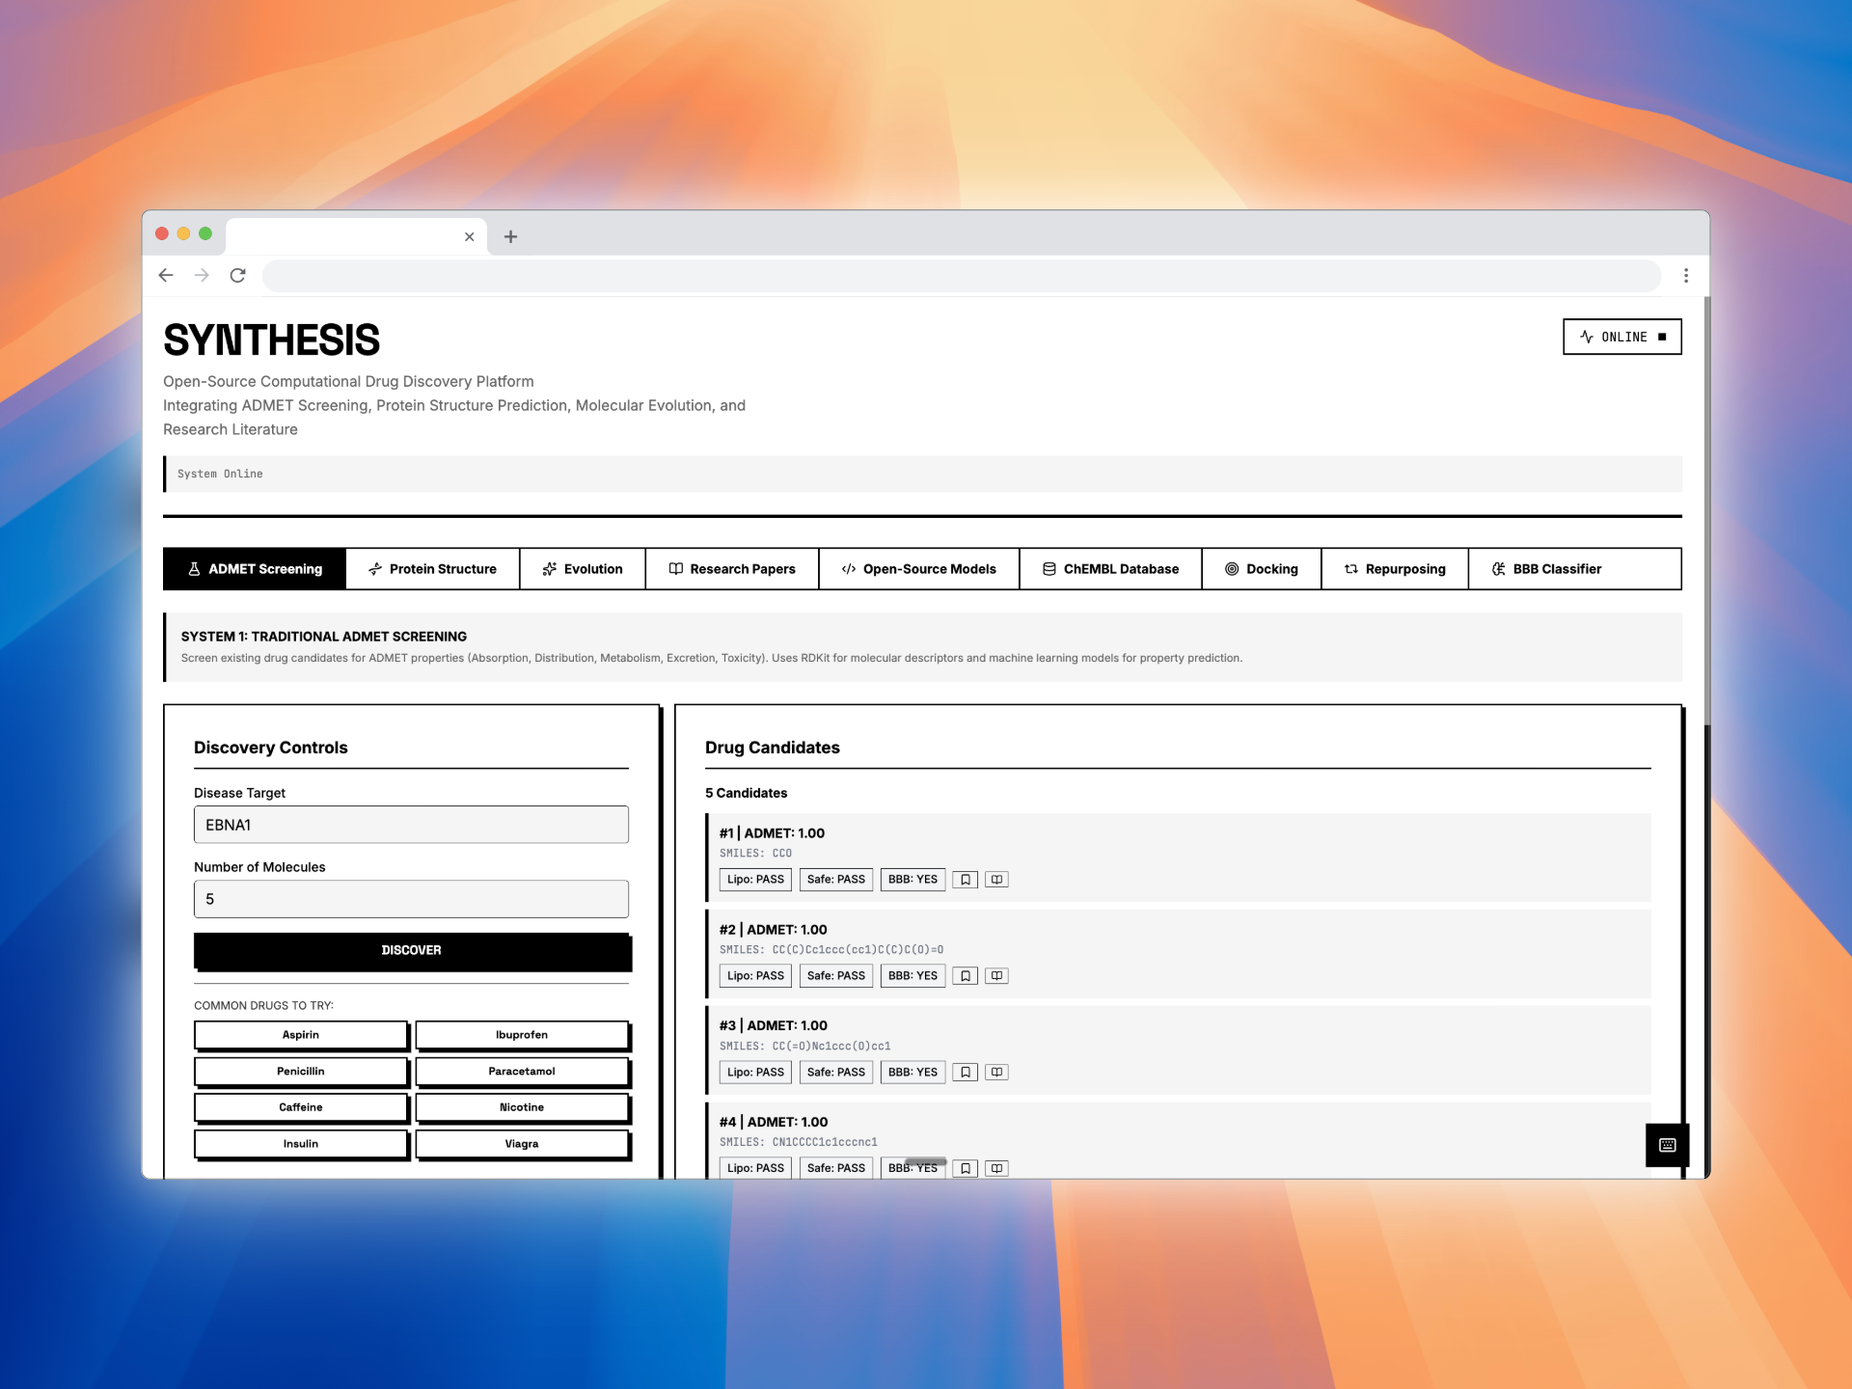1852x1389 pixels.
Task: Open browser three-dot menu
Action: coord(1685,276)
